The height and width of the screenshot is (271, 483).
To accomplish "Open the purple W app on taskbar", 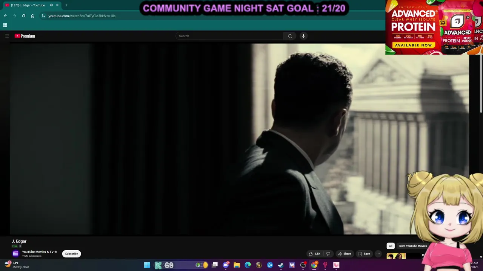I will click(x=292, y=265).
